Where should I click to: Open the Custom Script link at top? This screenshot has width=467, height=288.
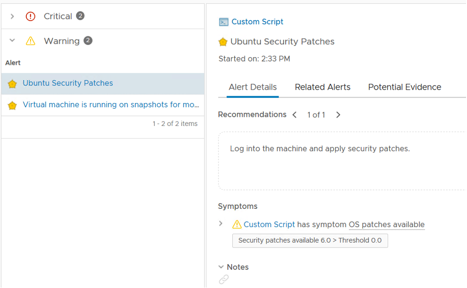[x=257, y=22]
